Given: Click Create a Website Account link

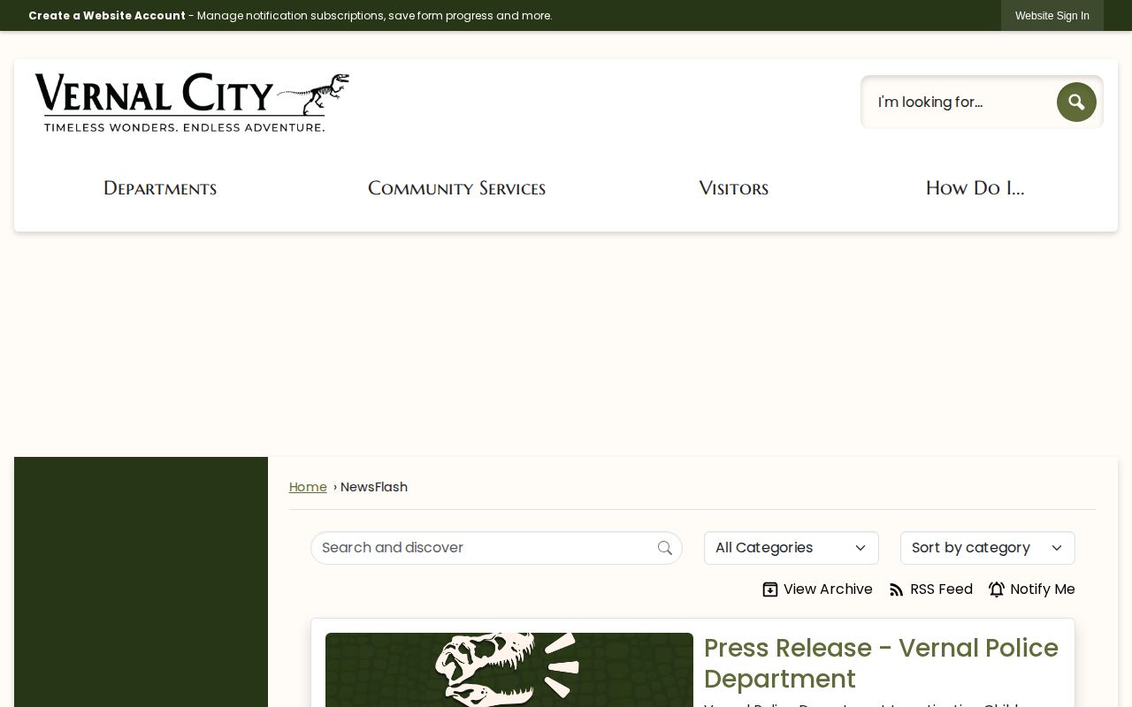Looking at the screenshot, I should point(107,16).
